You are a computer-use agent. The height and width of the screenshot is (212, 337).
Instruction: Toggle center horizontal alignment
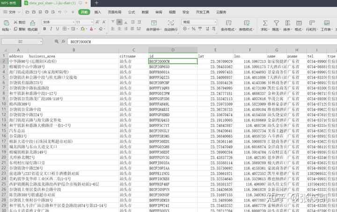[119, 29]
